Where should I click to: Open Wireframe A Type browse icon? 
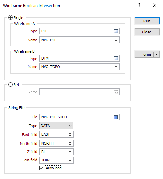click(116, 31)
